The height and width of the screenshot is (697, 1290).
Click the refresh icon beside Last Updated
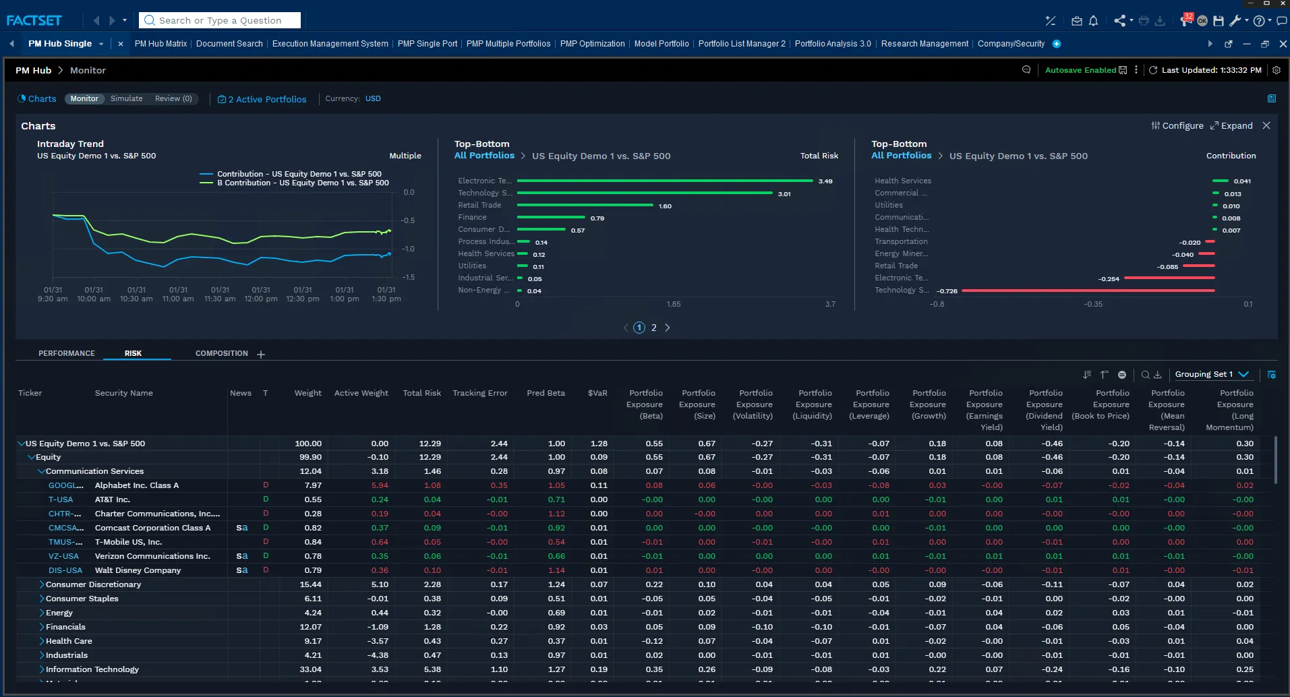pos(1153,70)
